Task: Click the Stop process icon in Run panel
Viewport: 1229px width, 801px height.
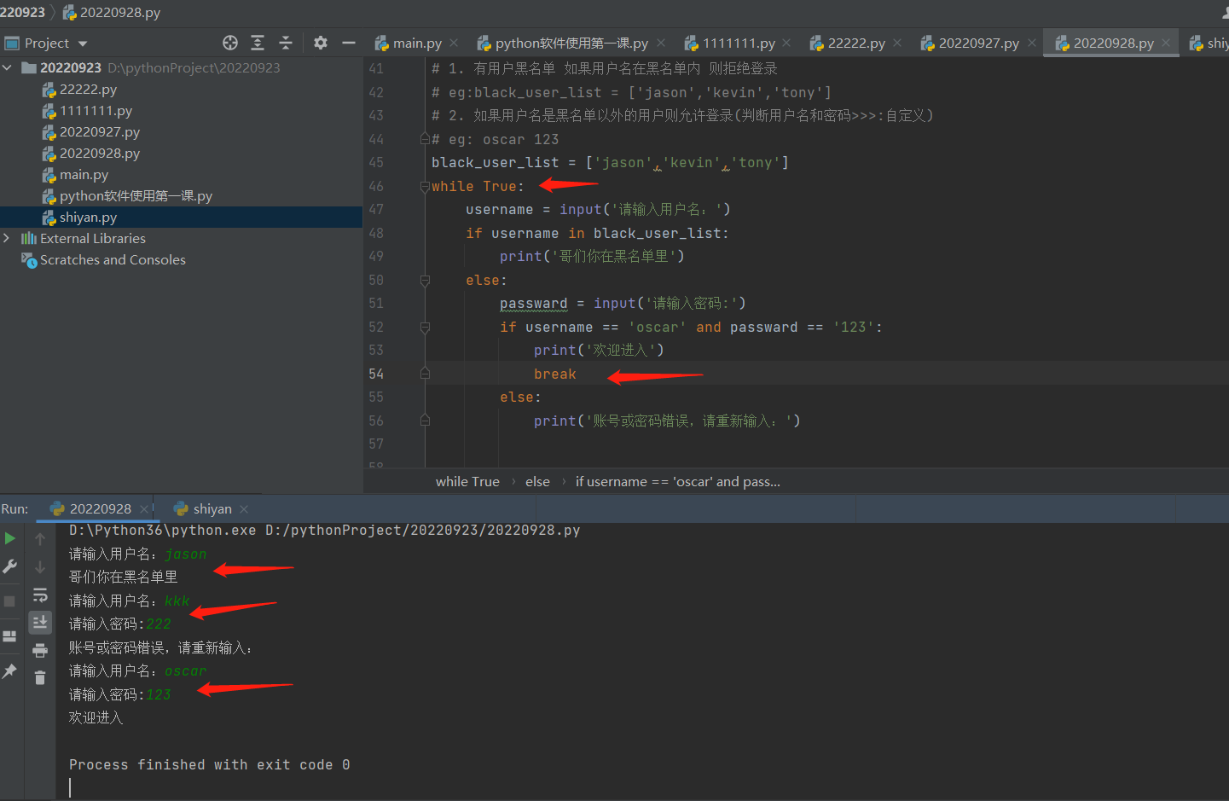Action: tap(10, 601)
